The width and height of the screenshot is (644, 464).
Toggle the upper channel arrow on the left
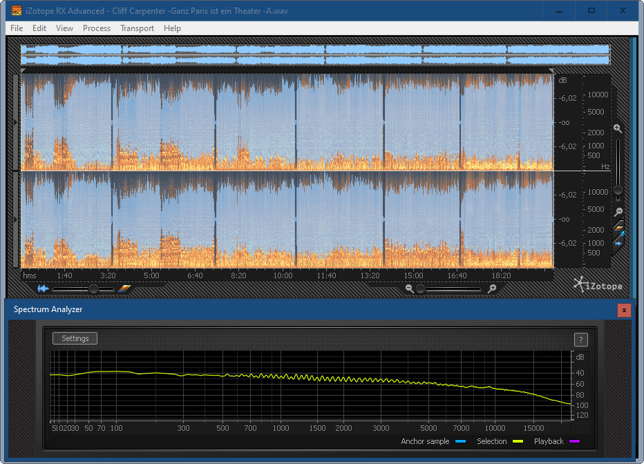[17, 122]
